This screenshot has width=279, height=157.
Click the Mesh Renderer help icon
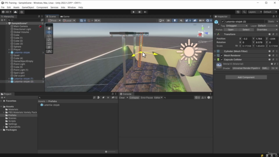[269, 55]
